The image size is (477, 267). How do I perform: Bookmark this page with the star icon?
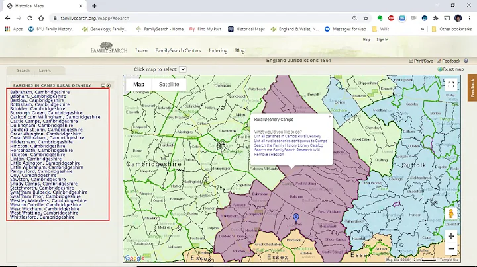(x=366, y=19)
